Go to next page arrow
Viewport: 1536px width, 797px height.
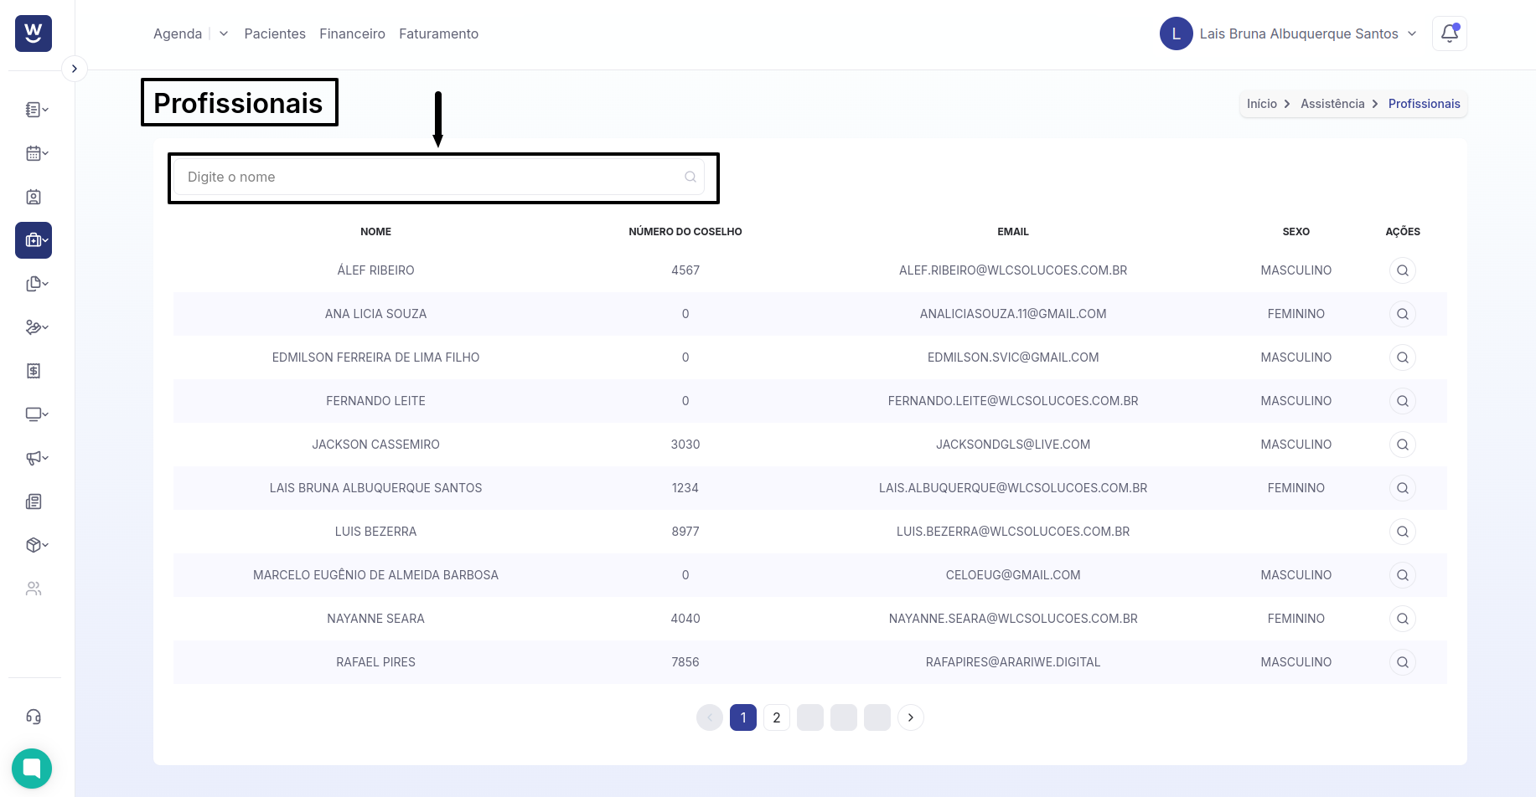tap(911, 717)
